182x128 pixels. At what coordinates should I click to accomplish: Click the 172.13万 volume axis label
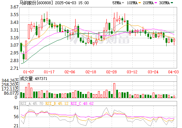[x=10, y=89]
